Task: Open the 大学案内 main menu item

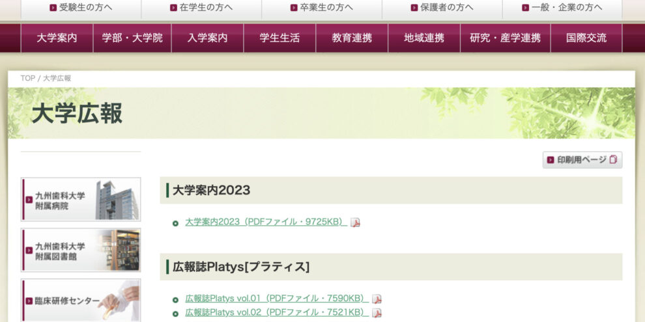Action: click(x=57, y=38)
